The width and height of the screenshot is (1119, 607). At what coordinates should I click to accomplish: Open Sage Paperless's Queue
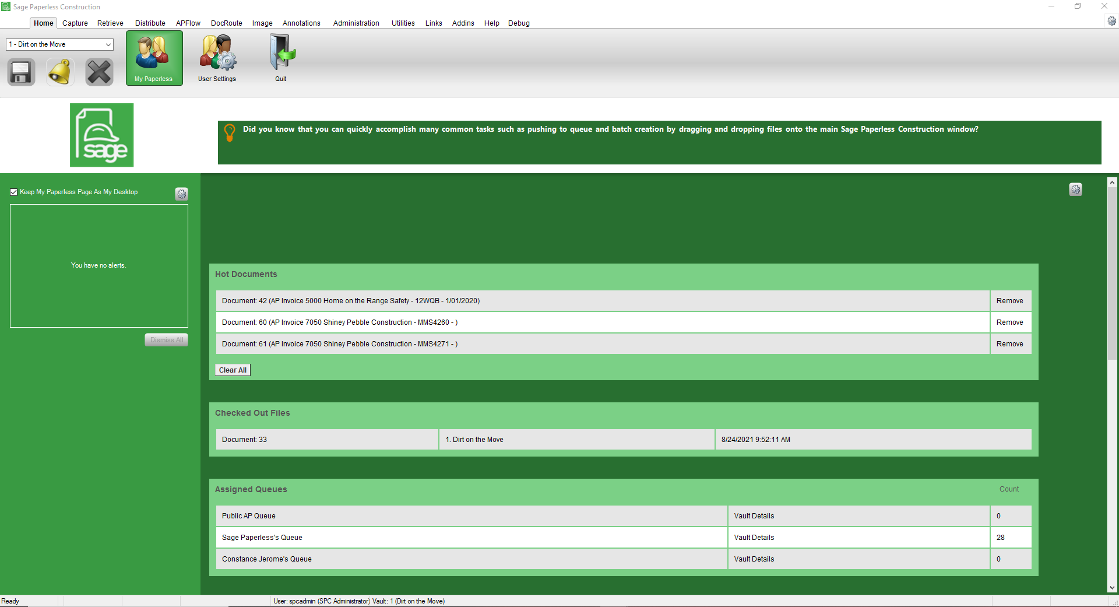471,538
